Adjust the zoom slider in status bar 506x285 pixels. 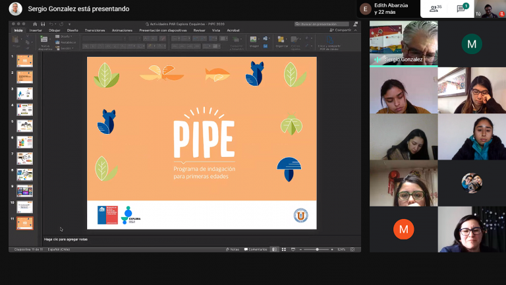coord(318,249)
